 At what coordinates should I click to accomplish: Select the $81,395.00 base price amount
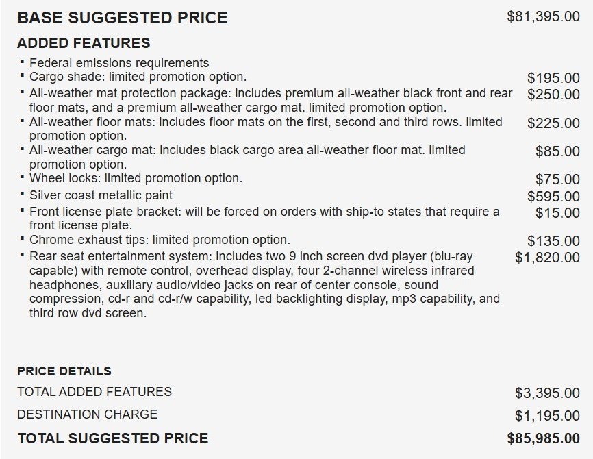click(x=543, y=16)
